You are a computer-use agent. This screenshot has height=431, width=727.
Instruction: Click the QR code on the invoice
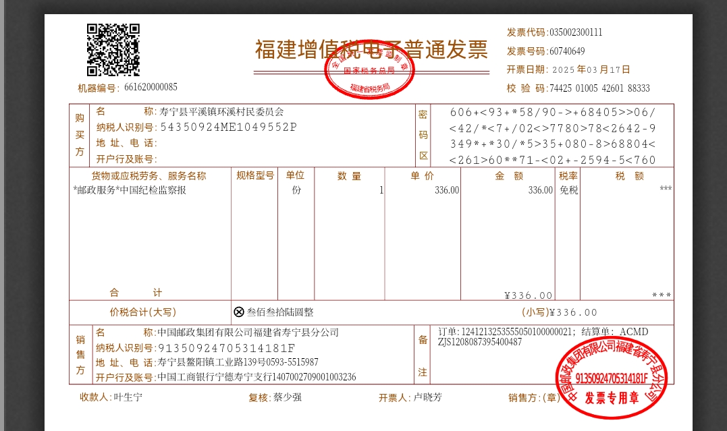click(113, 50)
